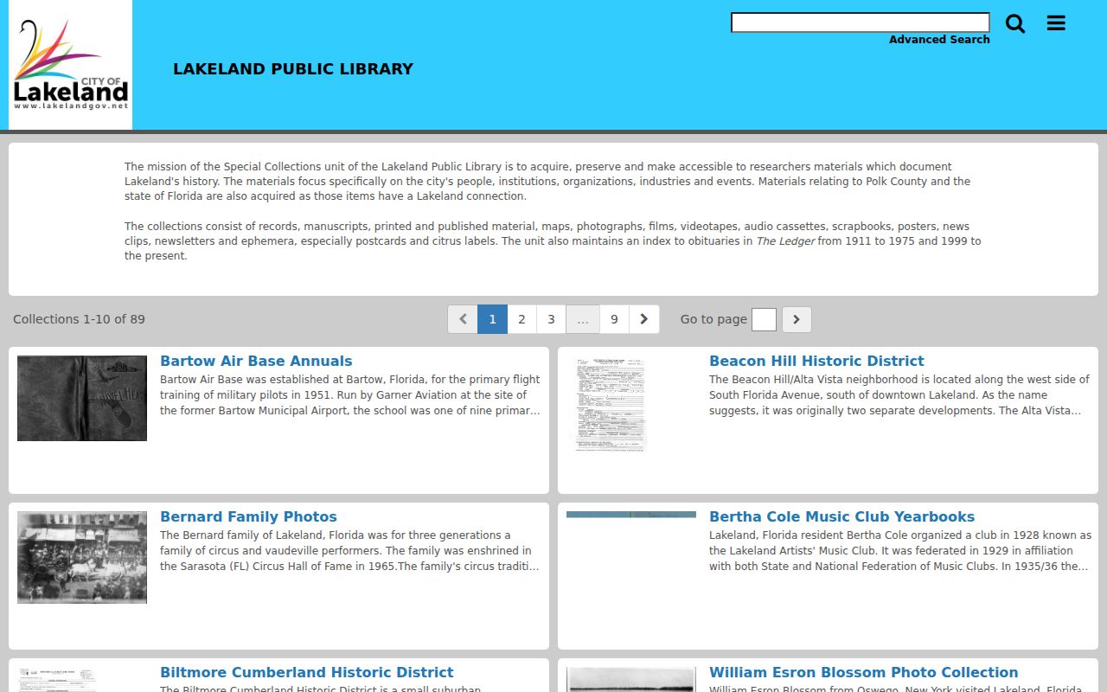Screen dimensions: 1107x692
Task: Click the Special Collections mission statement paragraph
Action: point(547,182)
